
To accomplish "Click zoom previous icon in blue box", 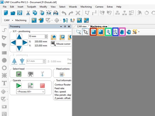I will 115,32.
